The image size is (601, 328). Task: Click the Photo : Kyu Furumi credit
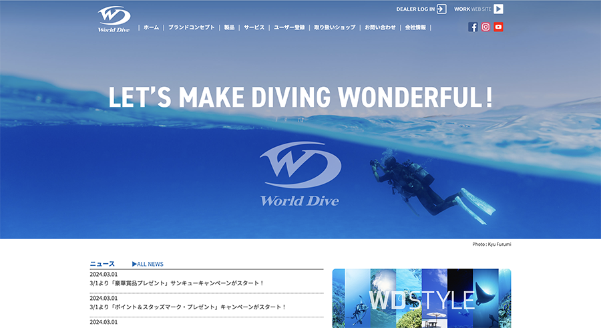coord(491,244)
